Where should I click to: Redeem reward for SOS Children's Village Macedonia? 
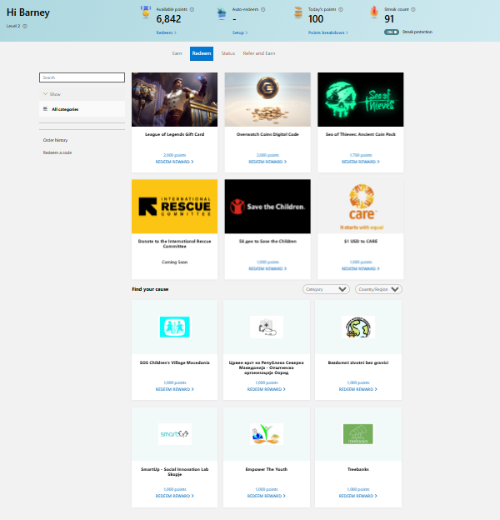click(175, 389)
